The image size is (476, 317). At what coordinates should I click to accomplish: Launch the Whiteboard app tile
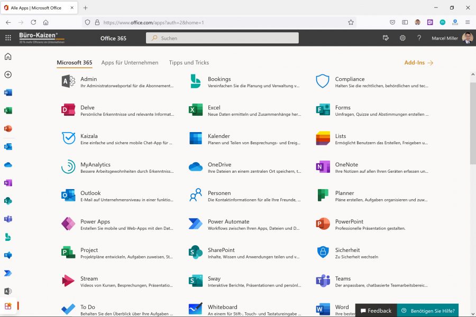(x=245, y=310)
